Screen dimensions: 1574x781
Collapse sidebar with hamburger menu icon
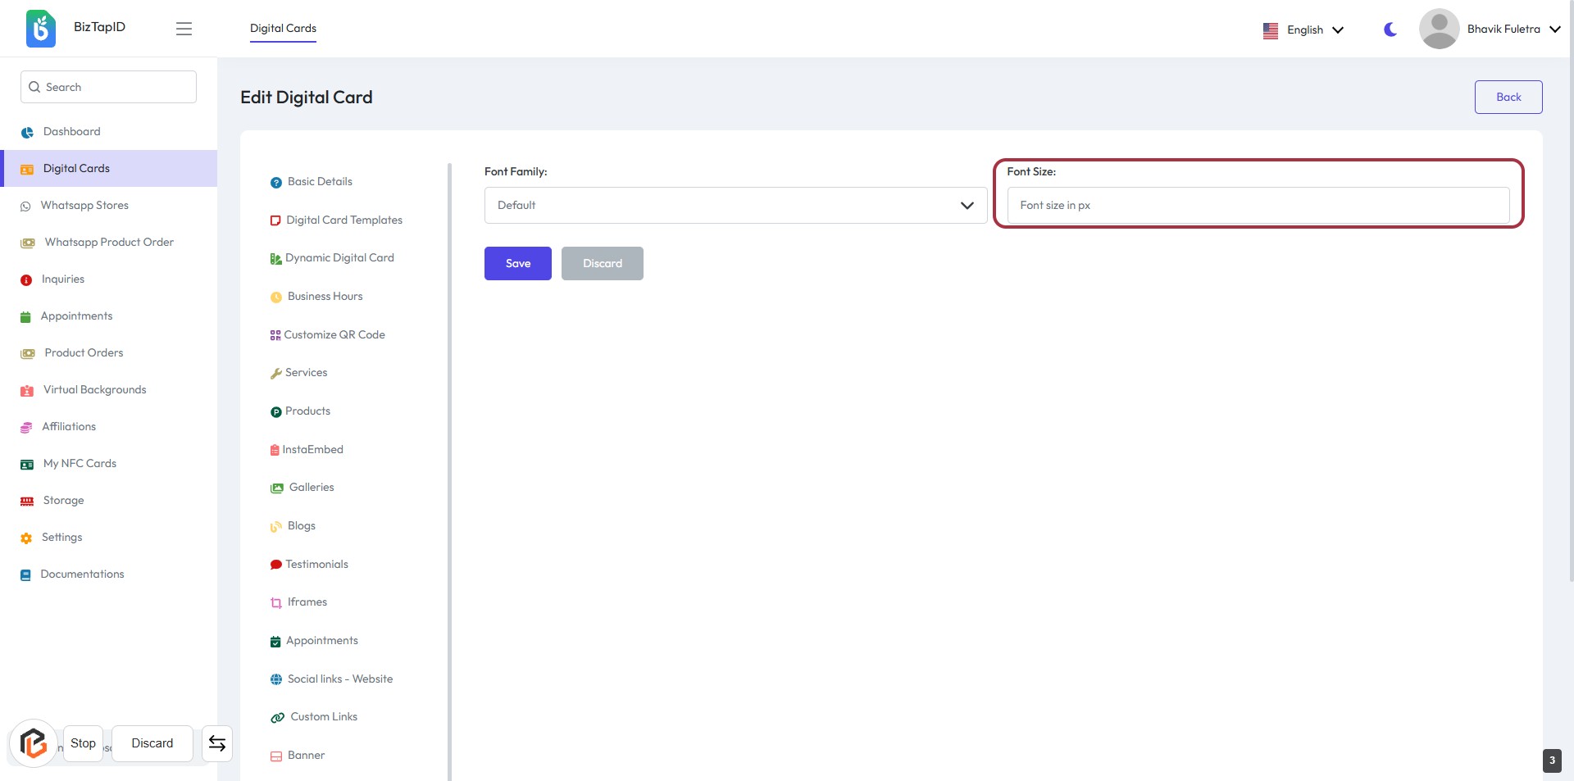184,29
